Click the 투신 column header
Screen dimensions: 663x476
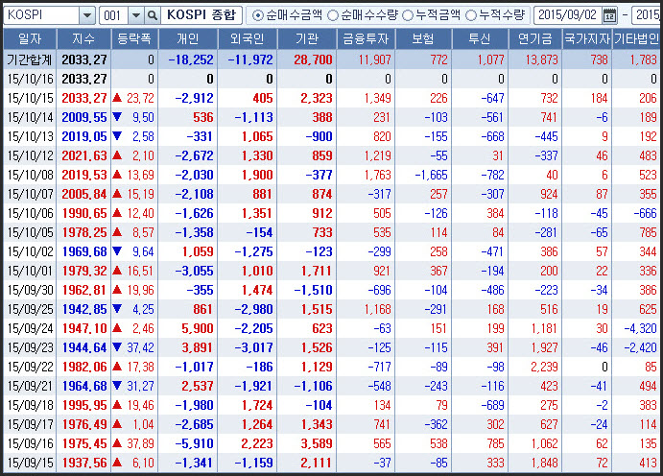coord(480,39)
